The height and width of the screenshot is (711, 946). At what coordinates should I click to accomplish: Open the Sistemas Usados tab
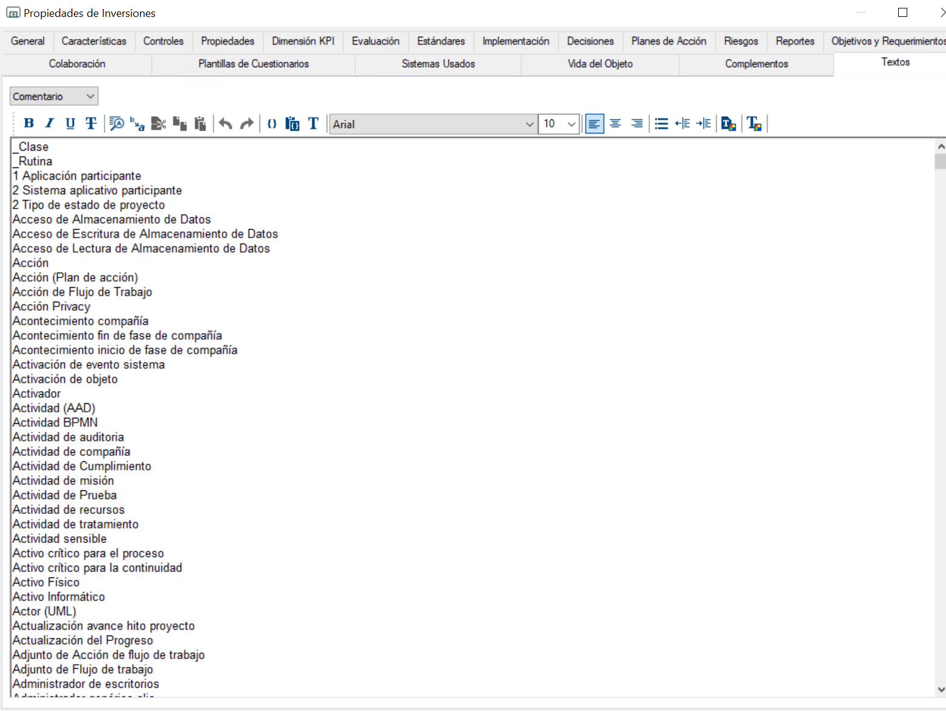(x=438, y=63)
